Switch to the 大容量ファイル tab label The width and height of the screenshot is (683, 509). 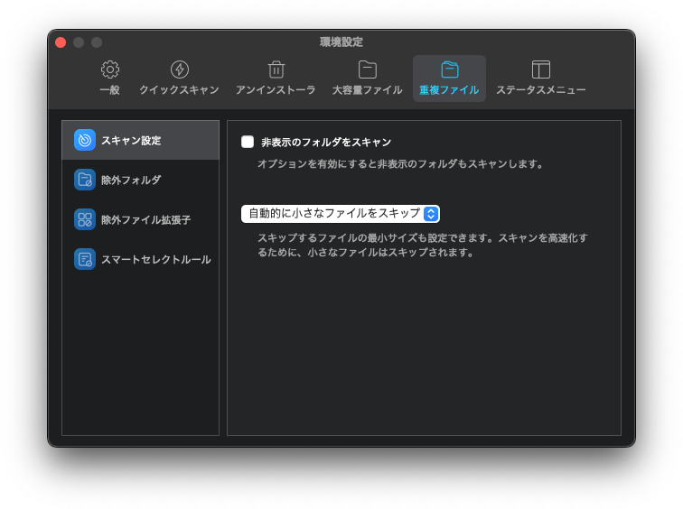pos(367,90)
